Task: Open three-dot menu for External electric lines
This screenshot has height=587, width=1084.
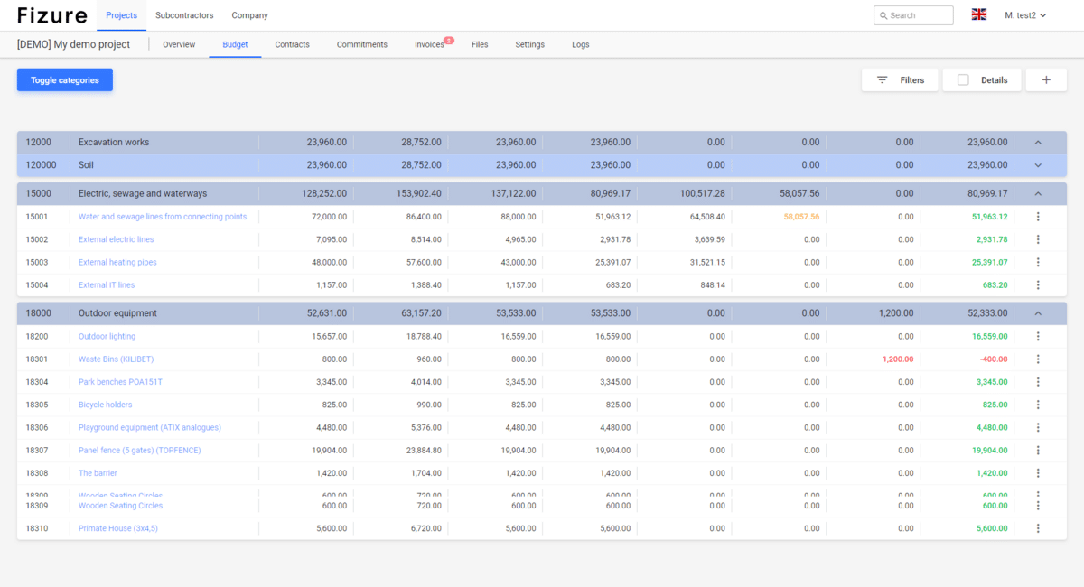Action: [1038, 239]
